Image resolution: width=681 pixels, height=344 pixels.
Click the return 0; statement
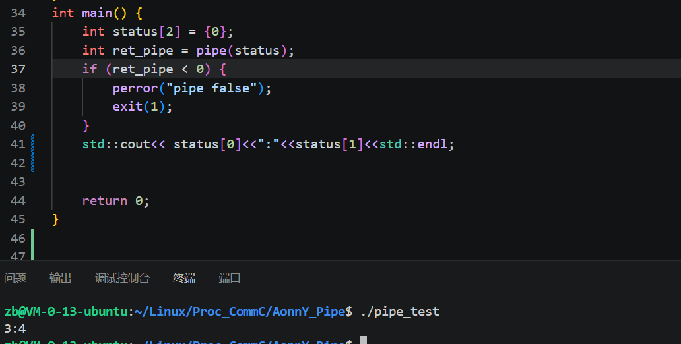point(116,201)
